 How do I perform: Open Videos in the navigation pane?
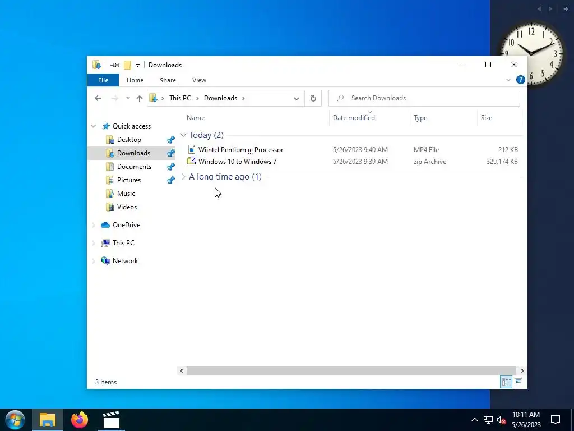coord(127,207)
